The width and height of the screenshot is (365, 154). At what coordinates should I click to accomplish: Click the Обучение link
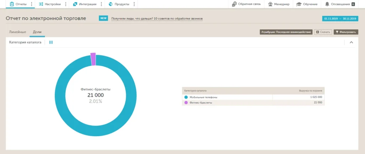click(x=310, y=4)
